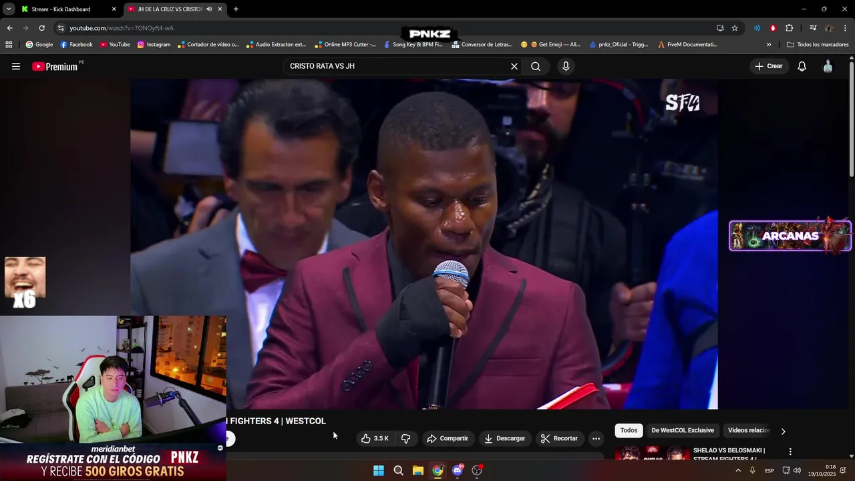Reload the page in Chrome
Image resolution: width=855 pixels, height=481 pixels.
(x=41, y=28)
